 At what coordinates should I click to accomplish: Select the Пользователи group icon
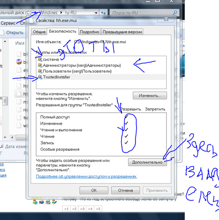(x=40, y=71)
